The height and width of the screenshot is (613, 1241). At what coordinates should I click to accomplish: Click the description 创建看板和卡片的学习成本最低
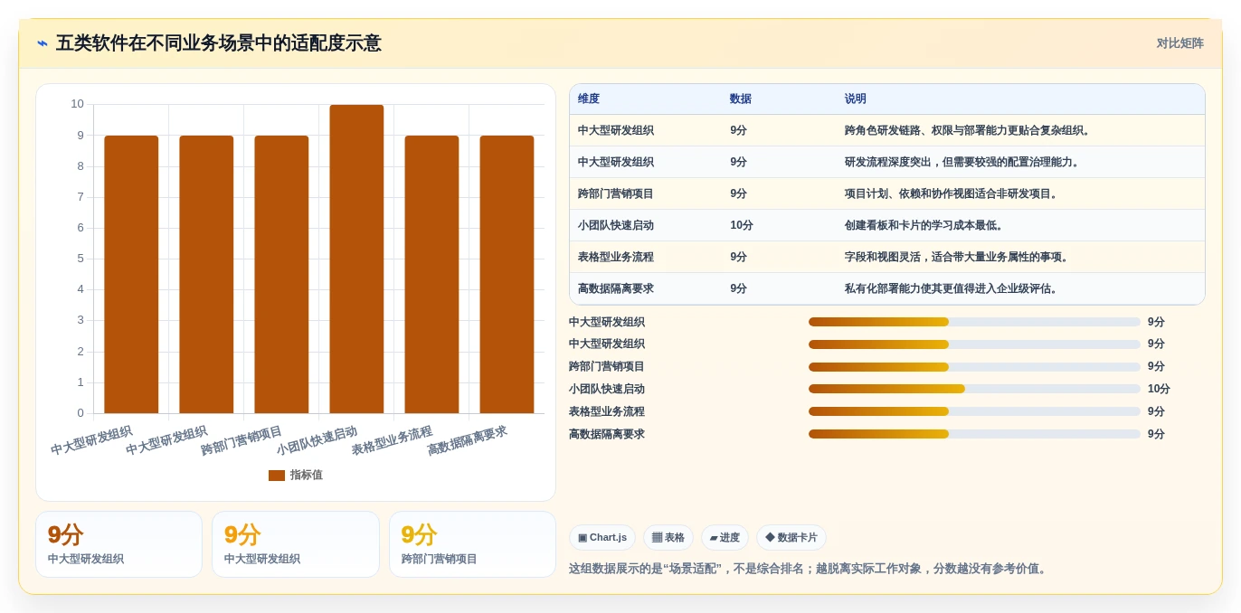click(925, 225)
